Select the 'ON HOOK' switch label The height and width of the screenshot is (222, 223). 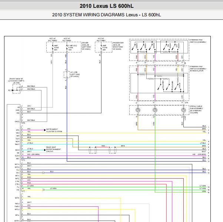(x=169, y=46)
